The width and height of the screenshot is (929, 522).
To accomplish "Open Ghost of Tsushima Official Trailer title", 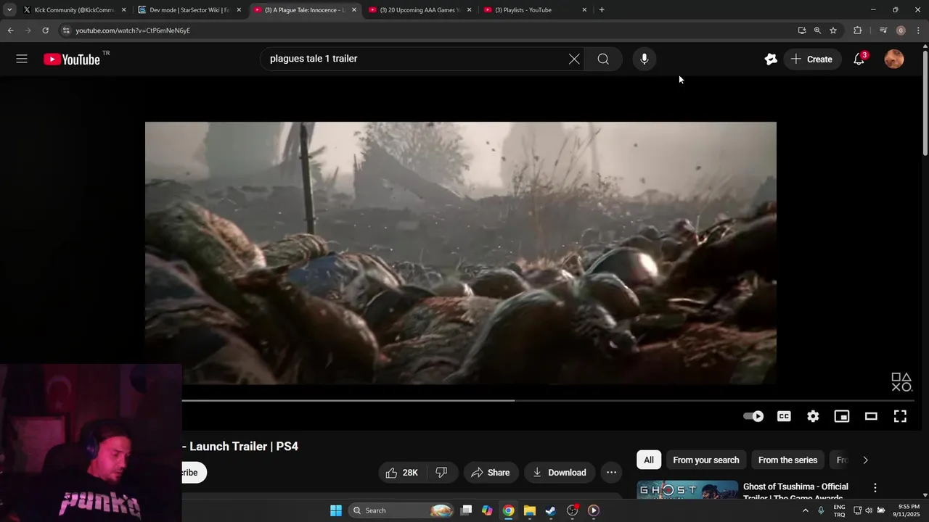I will [x=795, y=492].
